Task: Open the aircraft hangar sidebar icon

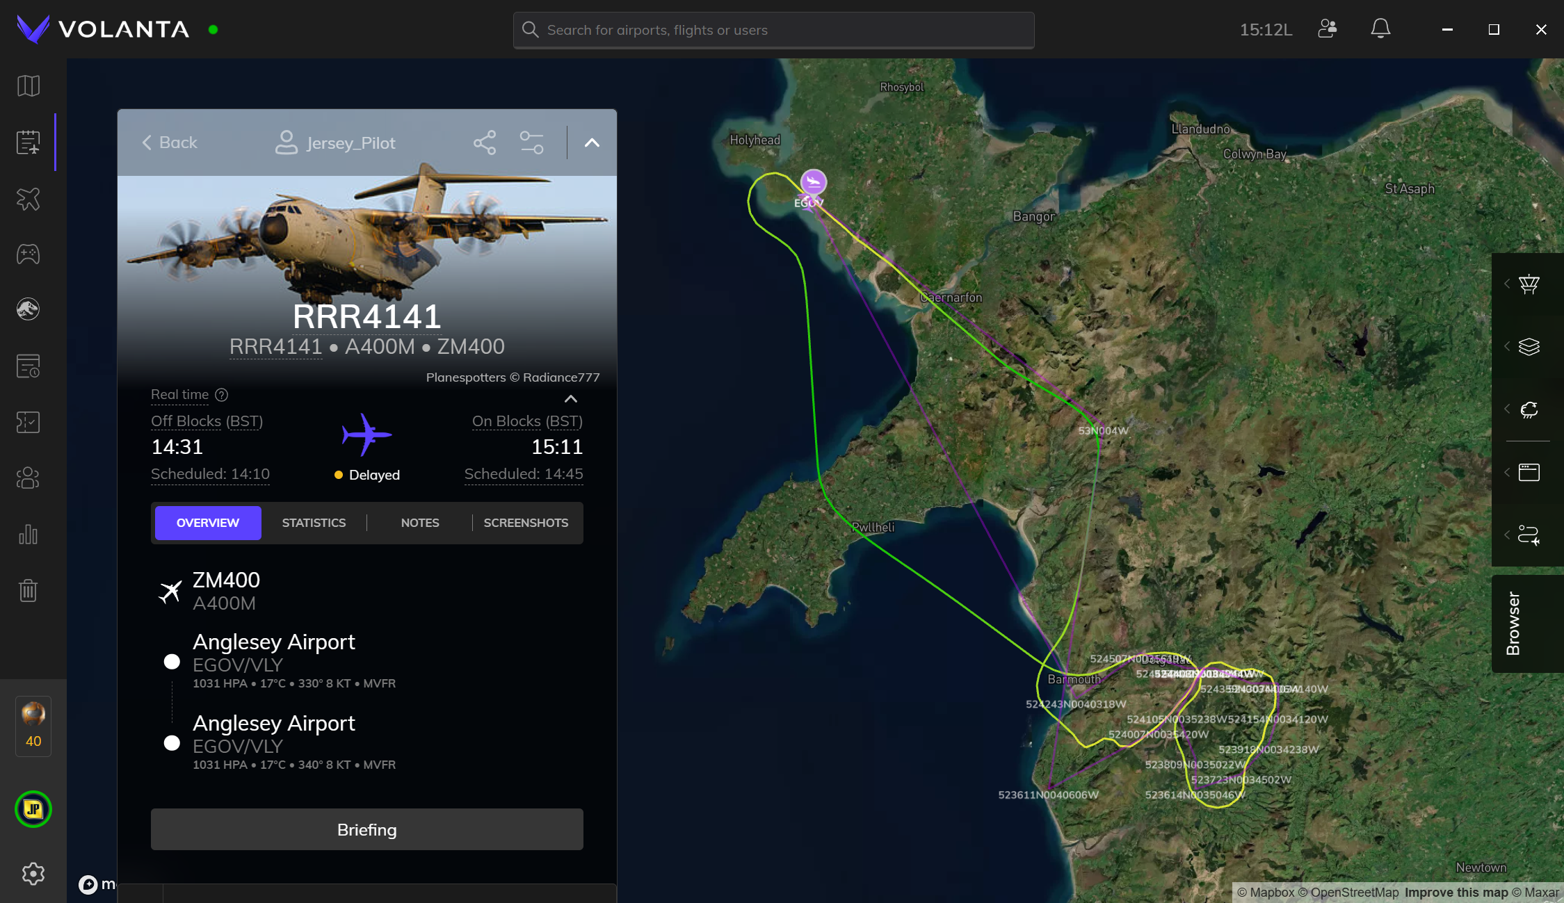Action: point(29,199)
